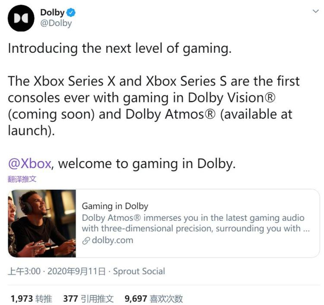View the 377 引用推文 quote tweets
Screen dimensions: 324x305
[x=88, y=299]
